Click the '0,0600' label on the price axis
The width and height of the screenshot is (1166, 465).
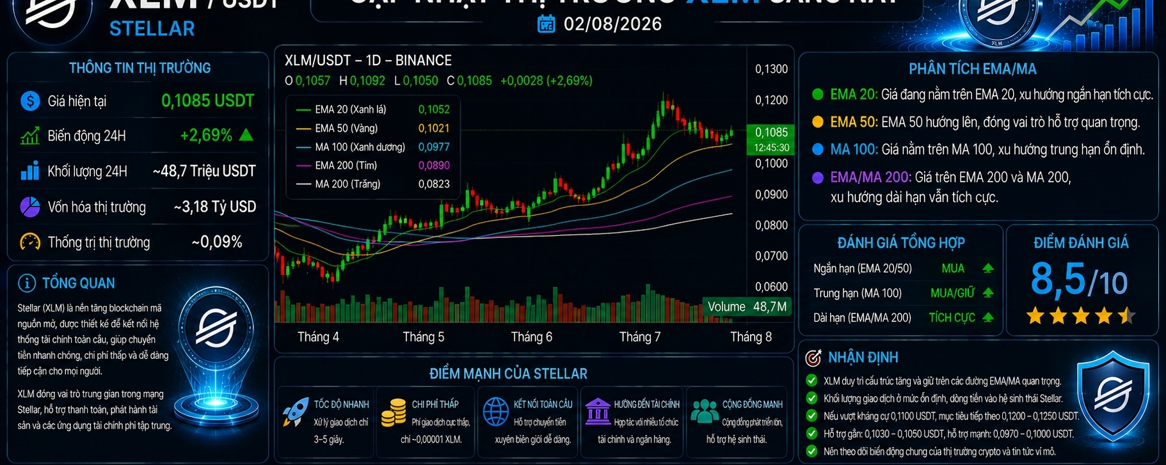771,287
